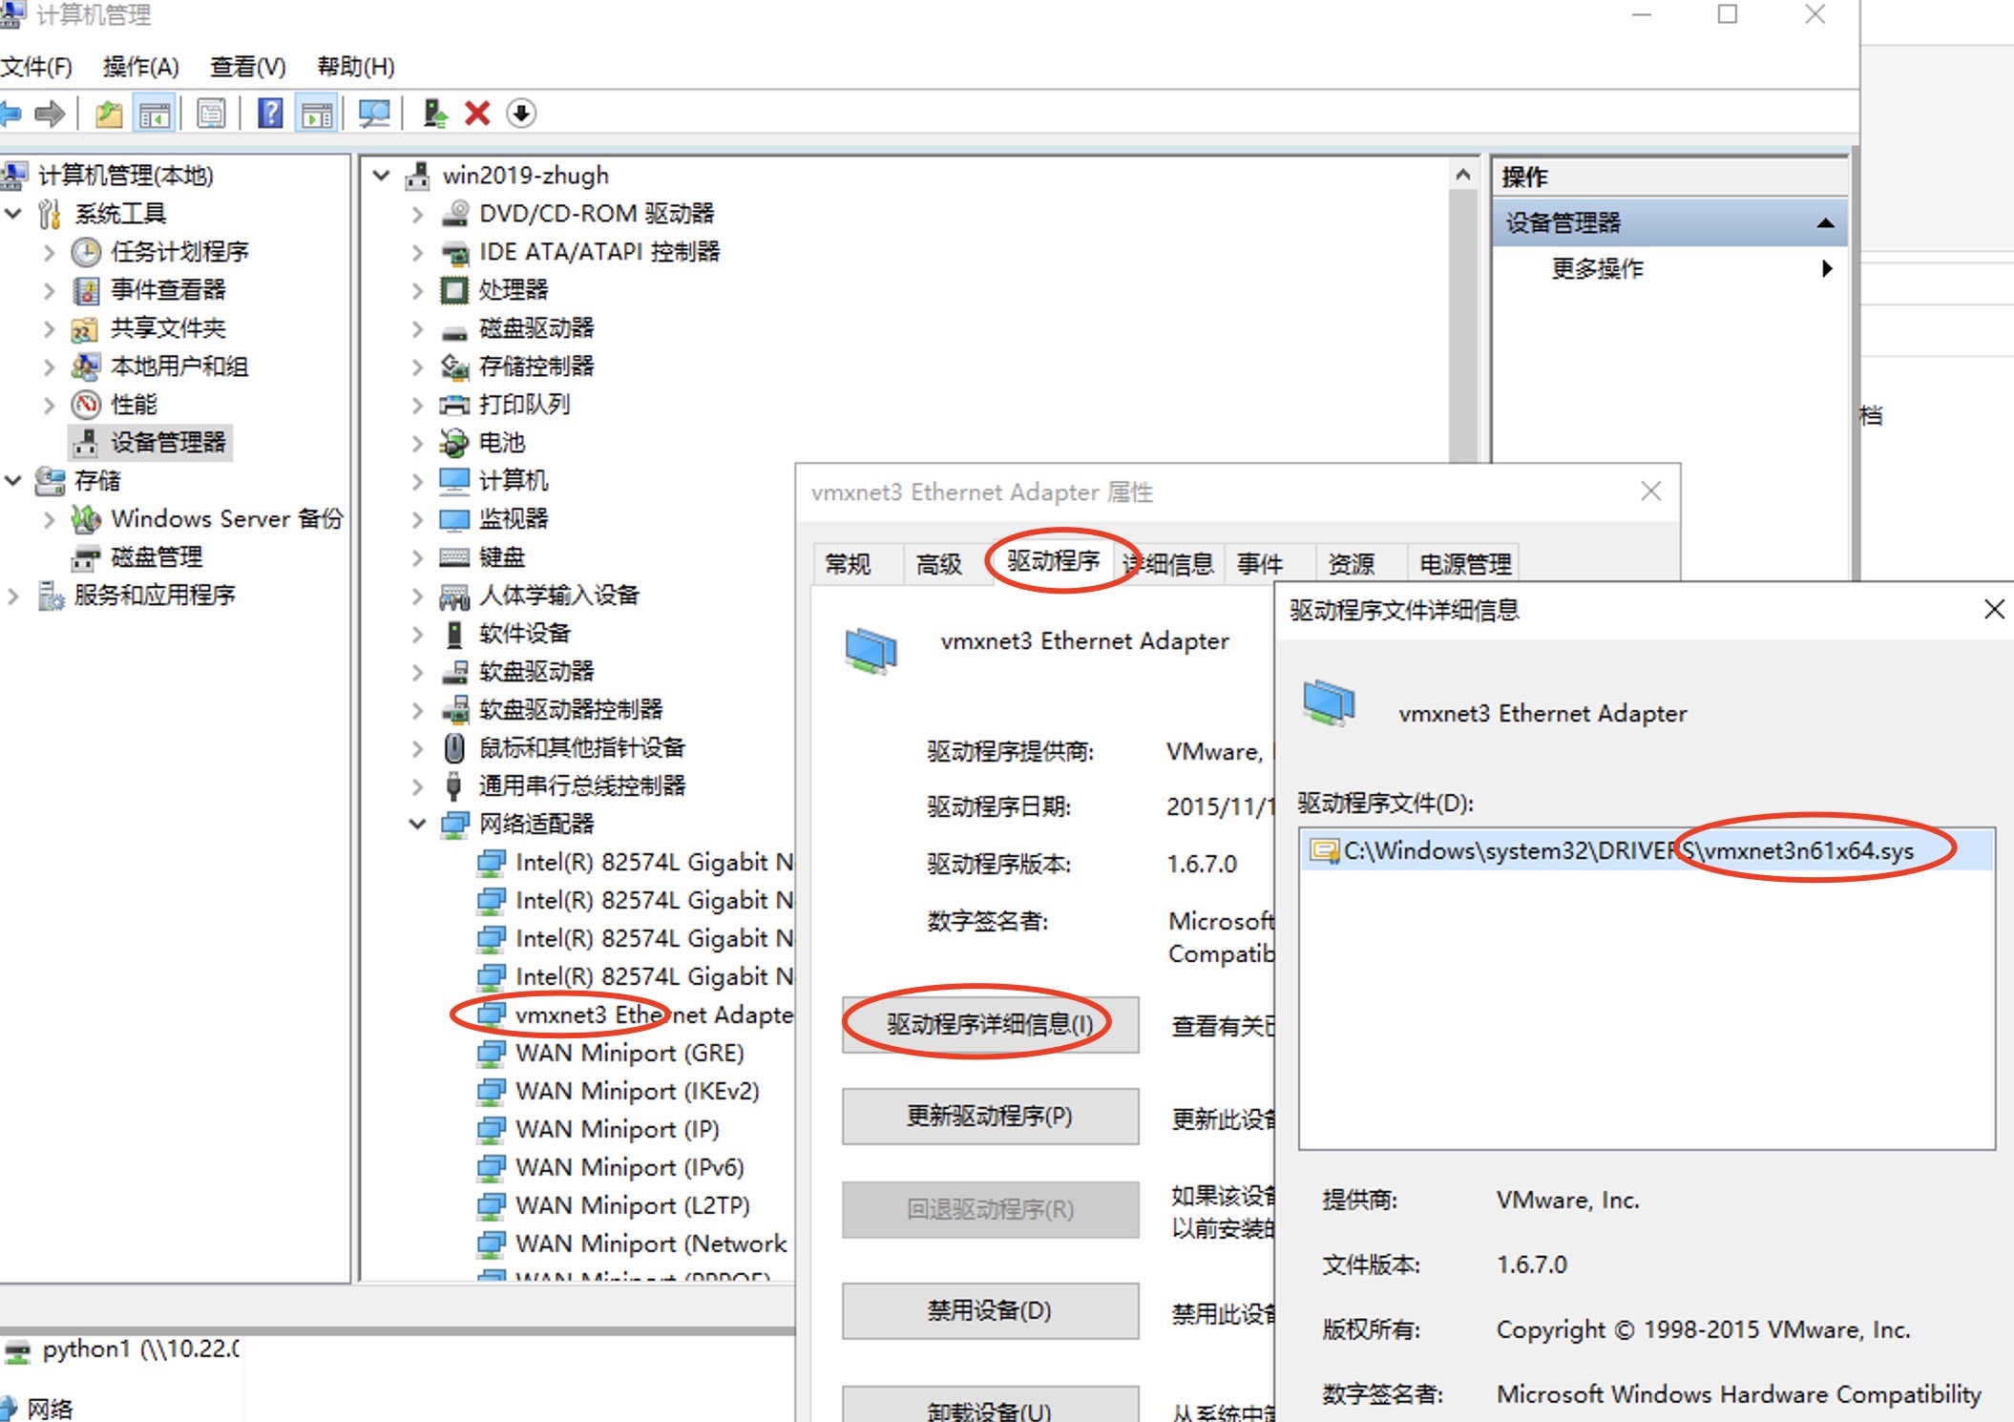Open the 文件(F) menu

36,67
